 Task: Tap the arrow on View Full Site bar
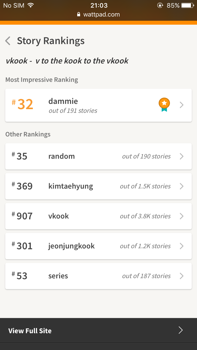180,330
